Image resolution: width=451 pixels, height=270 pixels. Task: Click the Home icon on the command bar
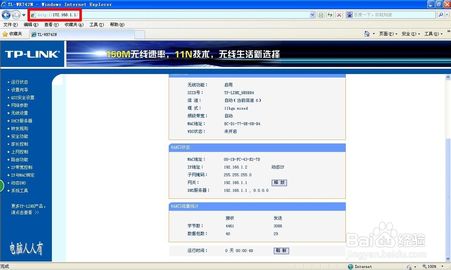[368, 33]
